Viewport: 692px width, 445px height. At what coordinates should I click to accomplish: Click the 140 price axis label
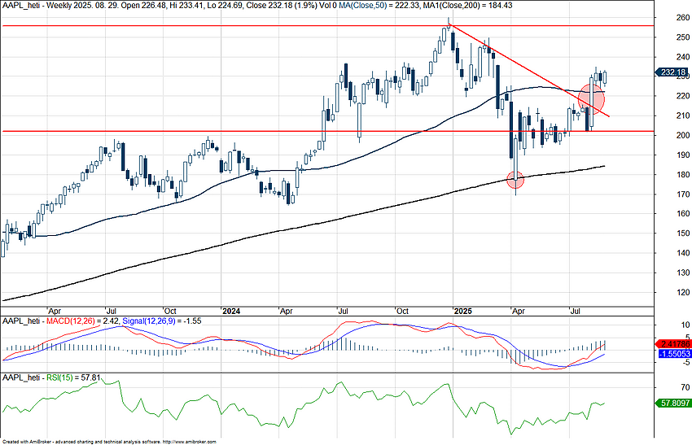coord(683,253)
